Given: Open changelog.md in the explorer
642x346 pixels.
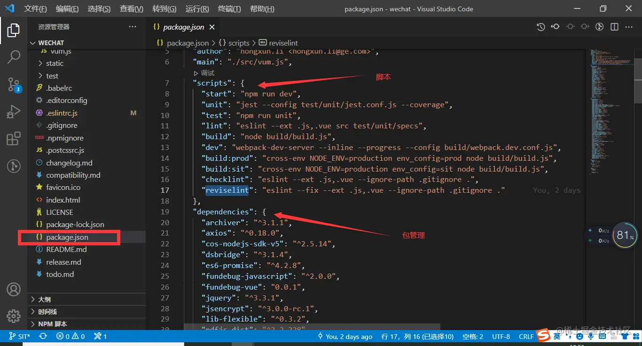Looking at the screenshot, I should (x=86, y=163).
